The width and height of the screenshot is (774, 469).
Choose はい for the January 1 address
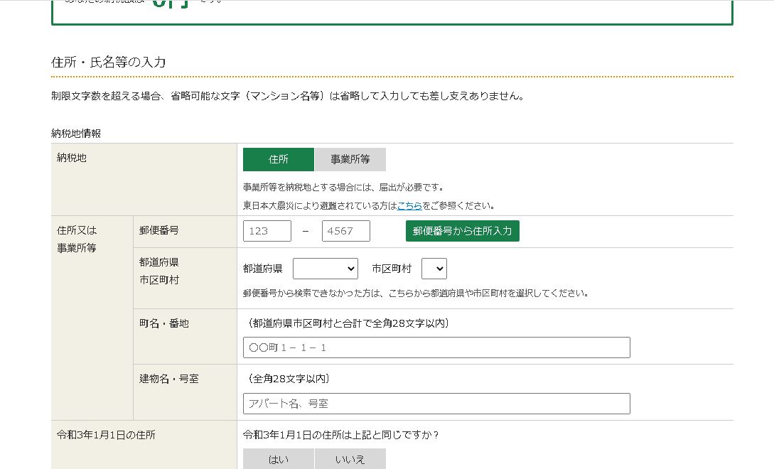pos(278,459)
